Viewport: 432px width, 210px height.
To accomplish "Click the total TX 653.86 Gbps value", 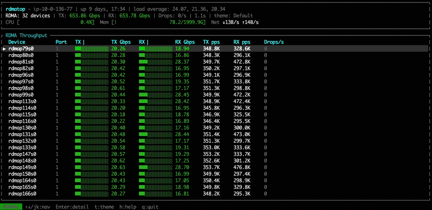I will tap(85, 16).
